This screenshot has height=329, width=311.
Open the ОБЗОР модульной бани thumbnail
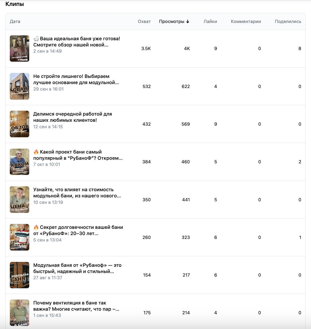(20, 124)
